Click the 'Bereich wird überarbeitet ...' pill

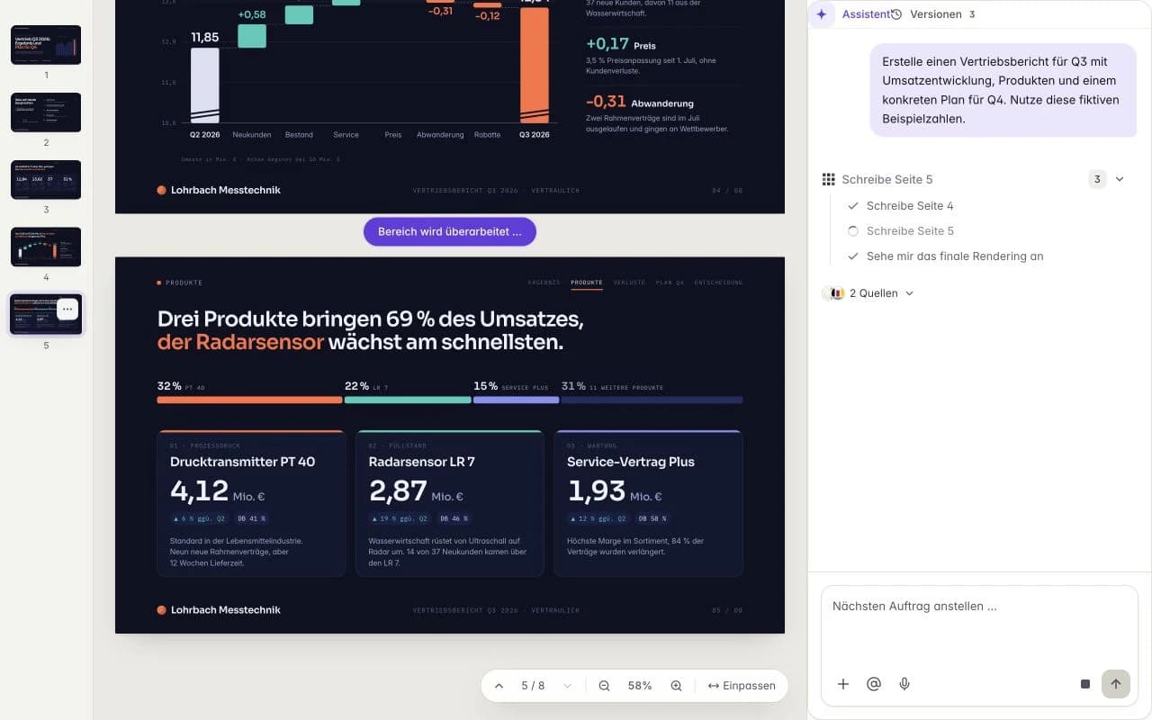point(450,231)
